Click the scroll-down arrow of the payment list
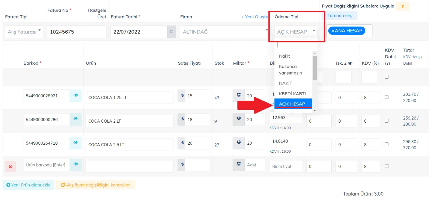Screen dimensions: 431x198 [315, 110]
